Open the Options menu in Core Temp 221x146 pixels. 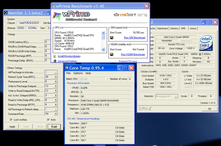[78, 73]
